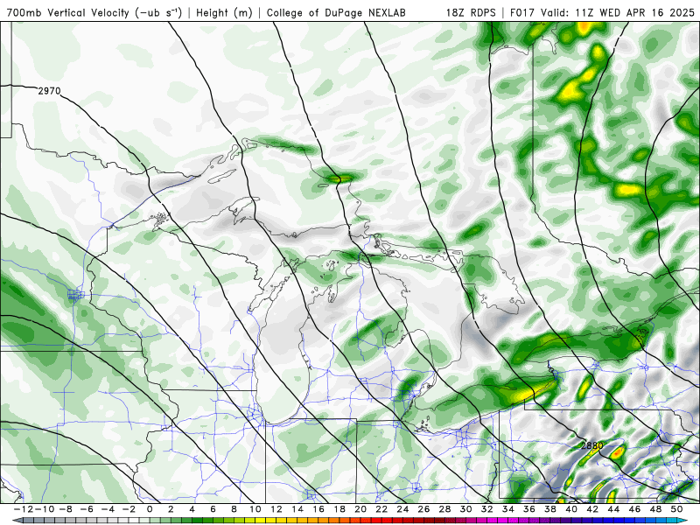Click the '32' value on the color scale
This screenshot has height=525, width=700.
(487, 509)
